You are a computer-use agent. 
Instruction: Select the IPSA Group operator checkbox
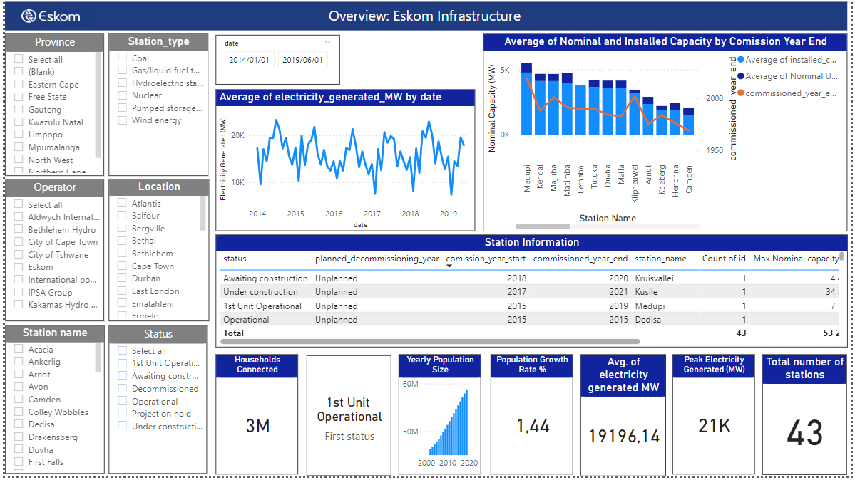tap(19, 292)
